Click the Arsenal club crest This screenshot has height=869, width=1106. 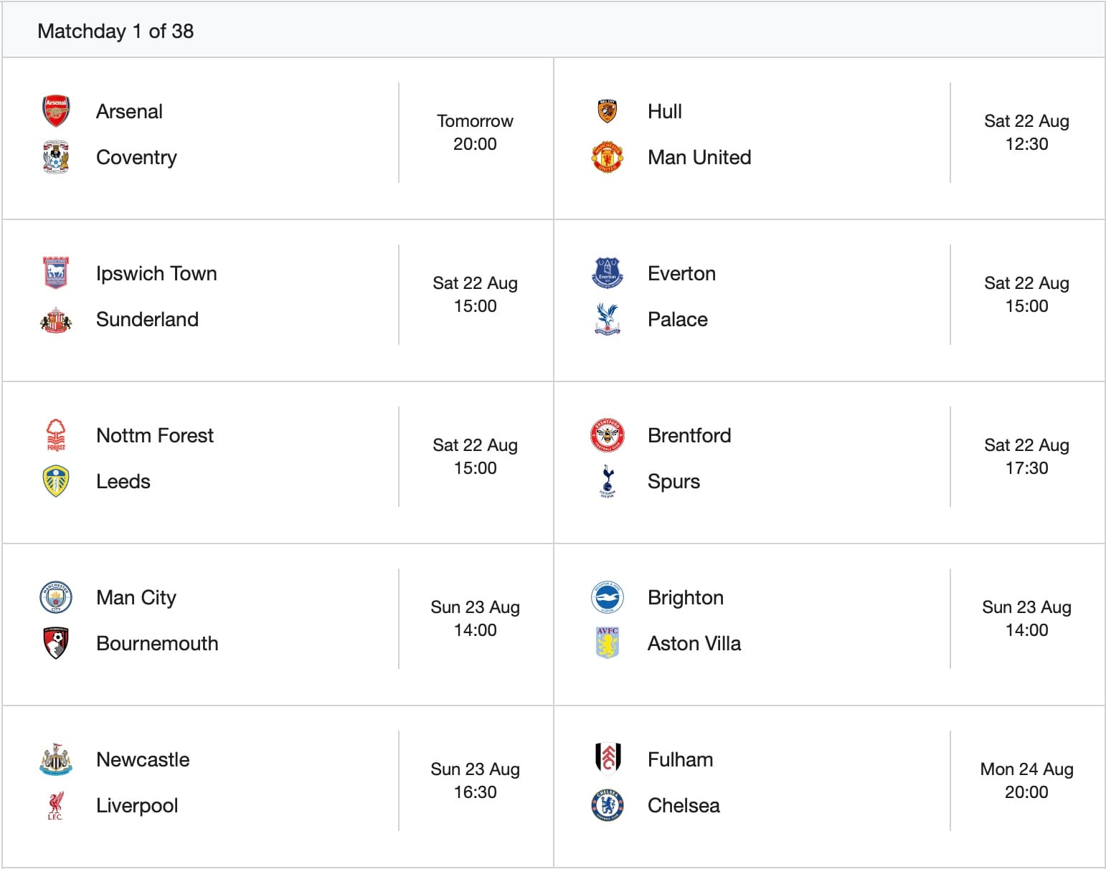[x=56, y=111]
